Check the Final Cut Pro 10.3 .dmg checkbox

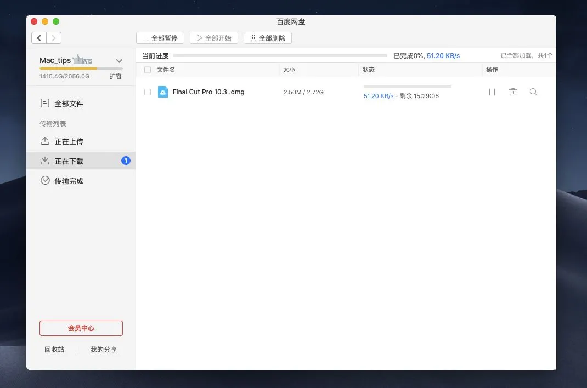148,92
